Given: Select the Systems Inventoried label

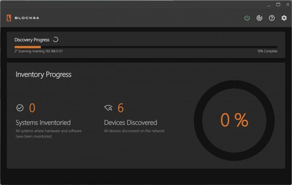Looking at the screenshot, I should click(x=43, y=123).
